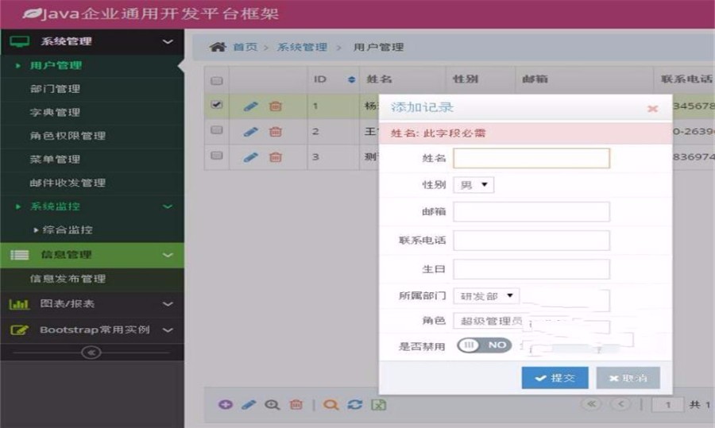This screenshot has width=715, height=428.
Task: Add new record with purple plus icon
Action: (226, 404)
